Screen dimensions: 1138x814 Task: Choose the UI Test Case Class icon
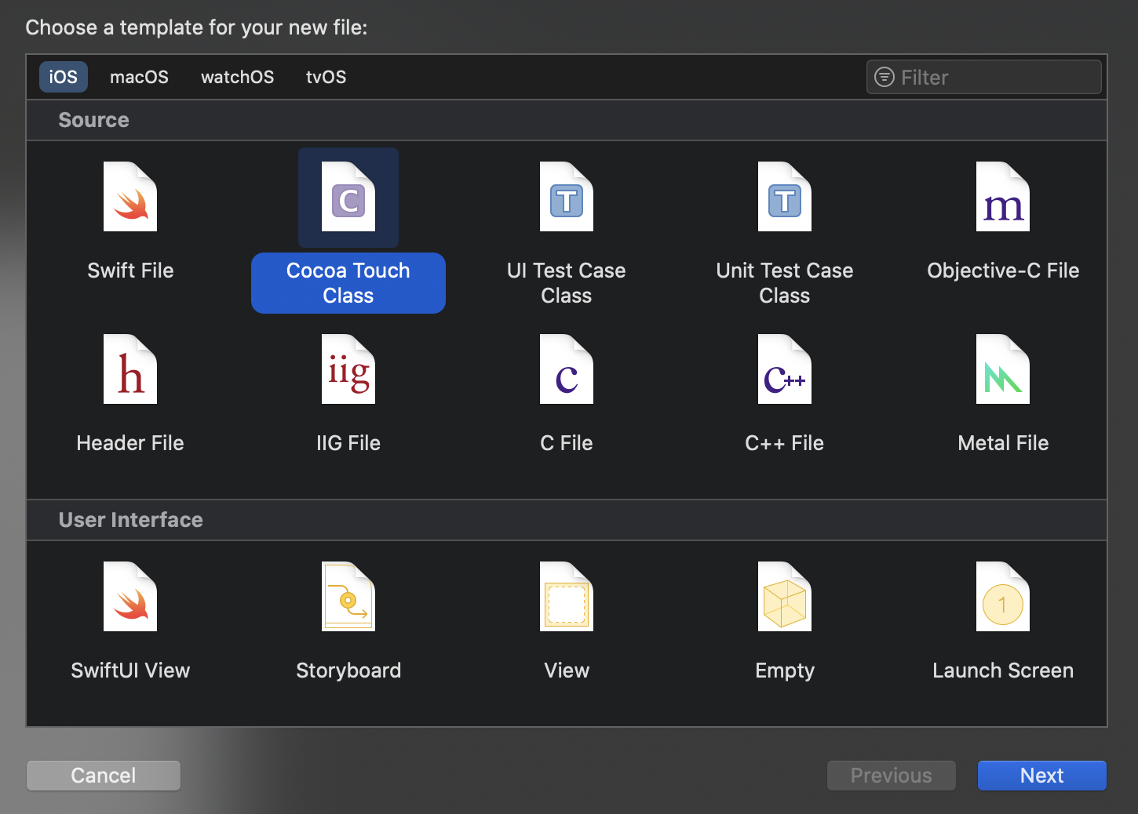(567, 197)
